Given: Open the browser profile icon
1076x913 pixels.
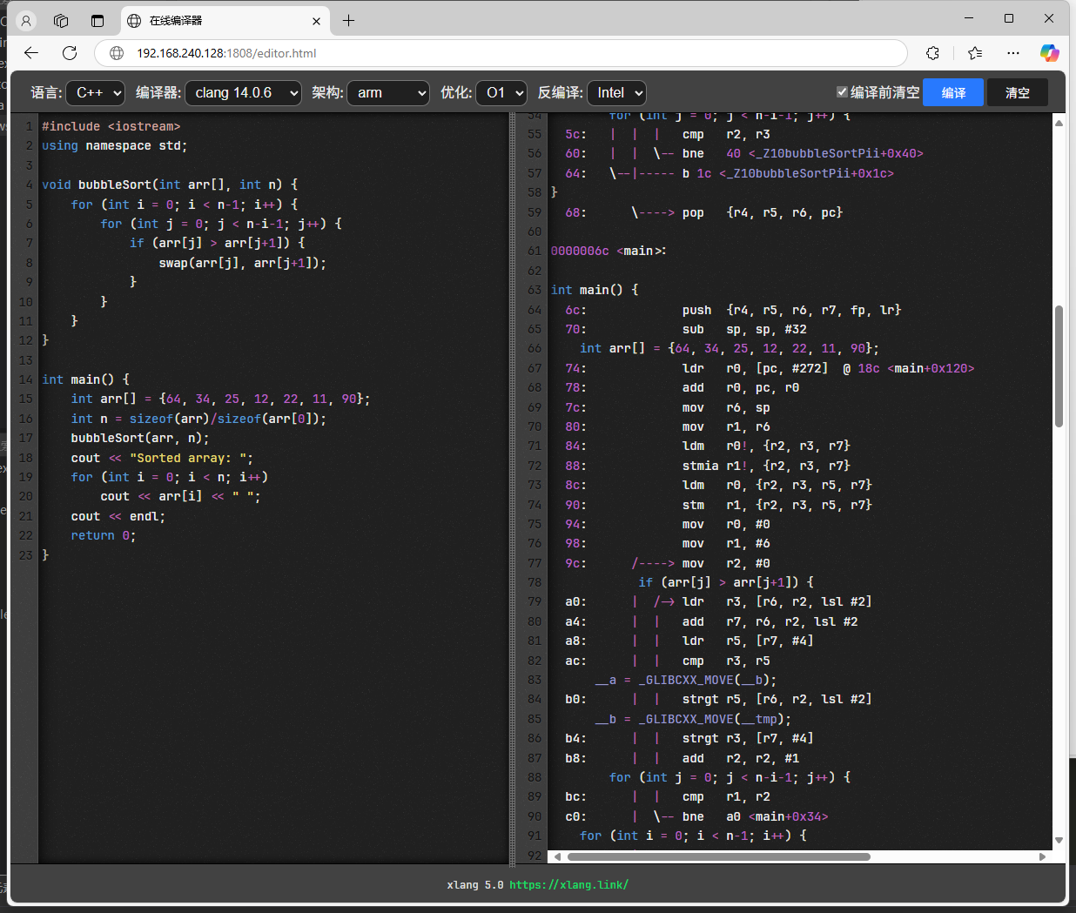Looking at the screenshot, I should tap(26, 21).
